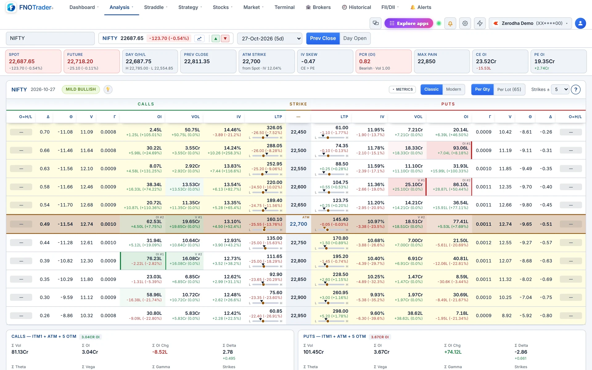Expand the Dashboard menu
Viewport: 592px width, 370px height.
coord(84,7)
